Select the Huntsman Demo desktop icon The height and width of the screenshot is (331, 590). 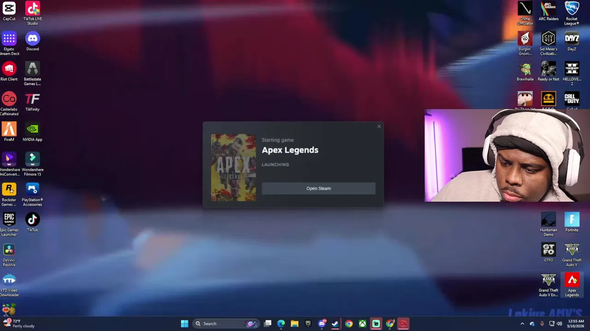tap(549, 225)
